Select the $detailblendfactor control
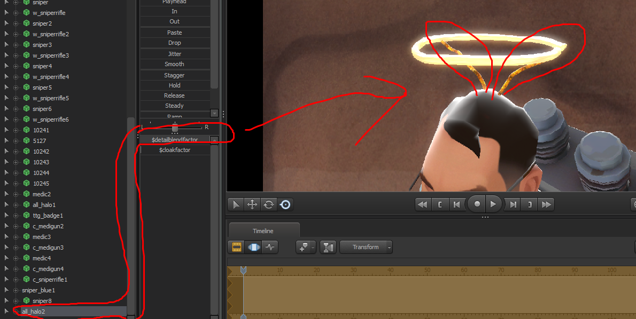The height and width of the screenshot is (319, 636). (x=175, y=140)
